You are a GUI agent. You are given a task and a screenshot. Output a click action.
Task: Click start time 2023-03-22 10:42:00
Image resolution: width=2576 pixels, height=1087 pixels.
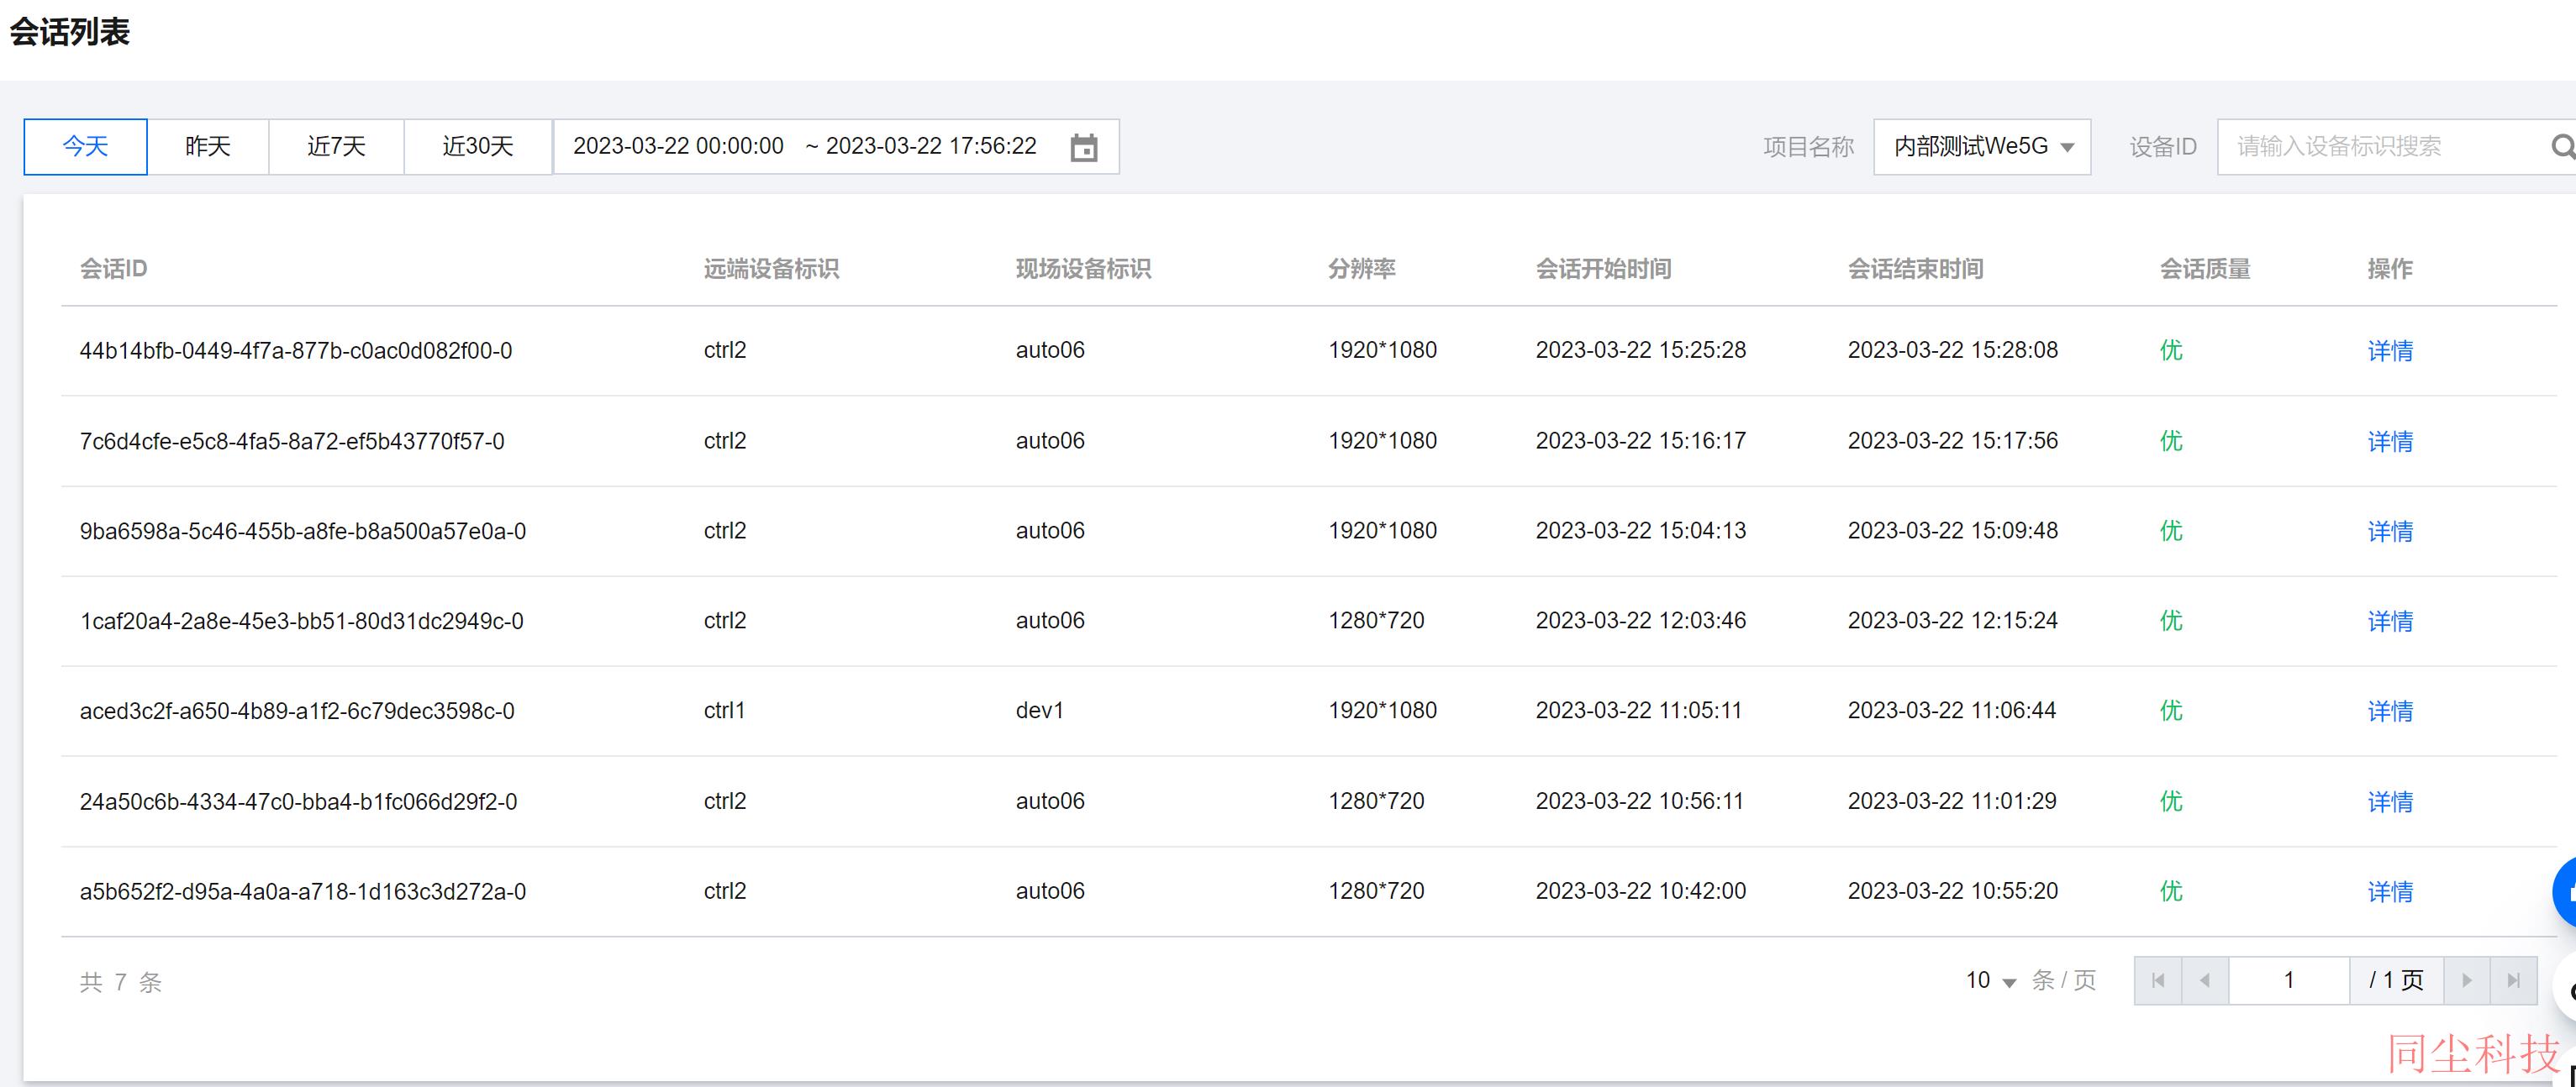1641,891
